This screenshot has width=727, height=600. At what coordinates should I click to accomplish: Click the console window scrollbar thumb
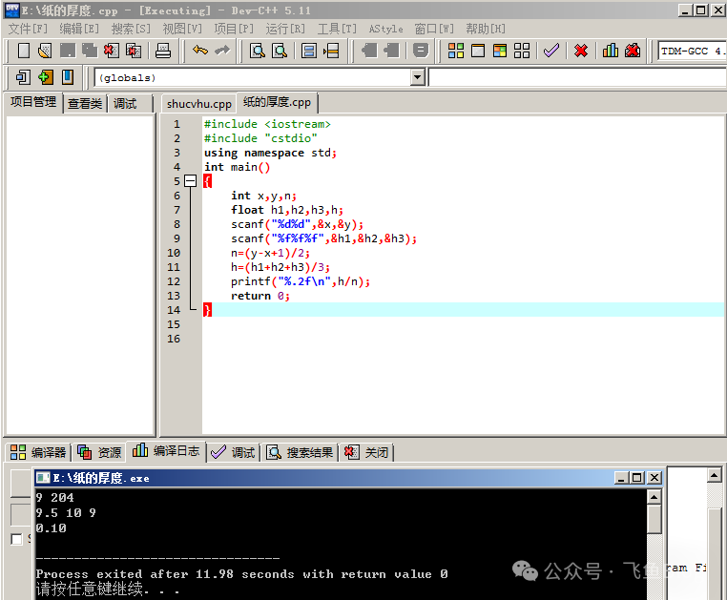click(654, 519)
